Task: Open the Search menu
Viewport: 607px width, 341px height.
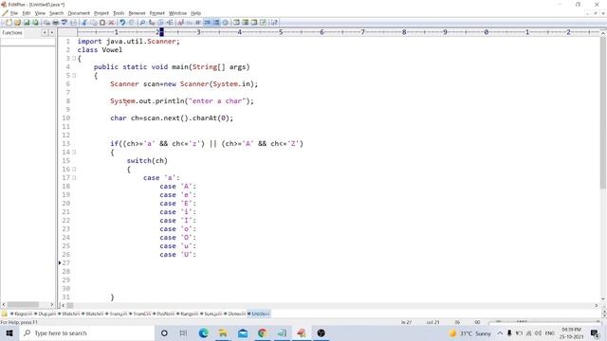Action: click(56, 13)
